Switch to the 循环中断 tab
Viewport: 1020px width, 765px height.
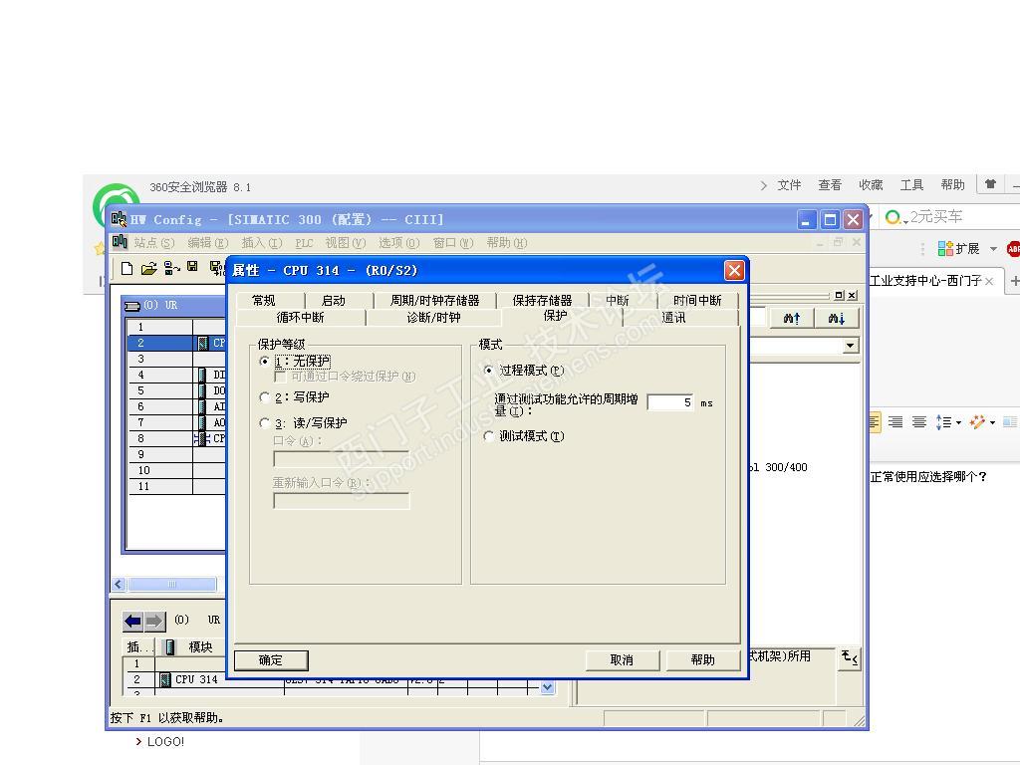coord(300,318)
